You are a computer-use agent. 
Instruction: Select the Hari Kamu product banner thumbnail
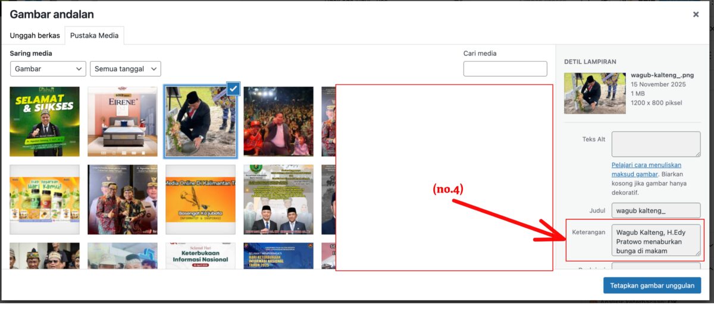point(45,200)
